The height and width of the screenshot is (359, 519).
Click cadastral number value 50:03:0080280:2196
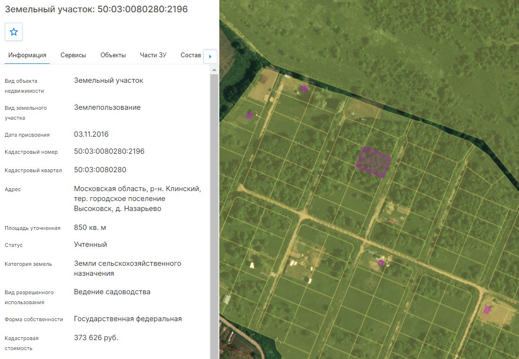coord(109,151)
